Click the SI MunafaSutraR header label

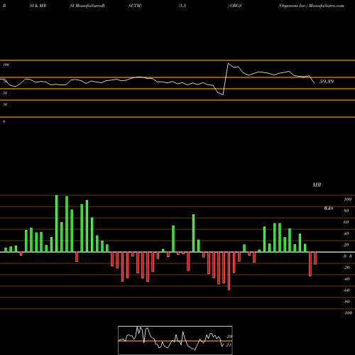pos(87,6)
